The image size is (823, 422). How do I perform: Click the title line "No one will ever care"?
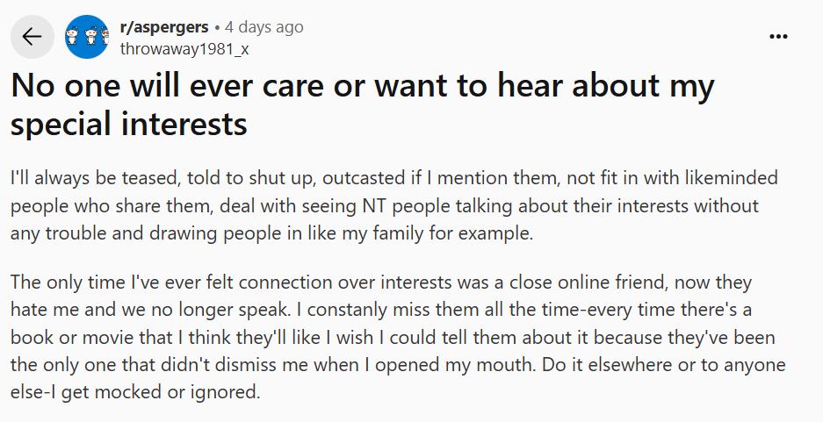pyautogui.click(x=363, y=86)
